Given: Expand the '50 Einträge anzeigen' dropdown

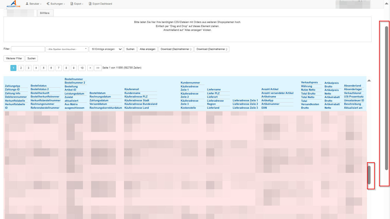Looking at the screenshot, I should coord(106,49).
